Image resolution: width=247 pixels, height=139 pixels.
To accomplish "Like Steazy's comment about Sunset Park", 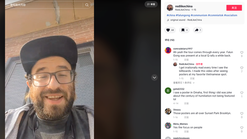I will [242, 113].
